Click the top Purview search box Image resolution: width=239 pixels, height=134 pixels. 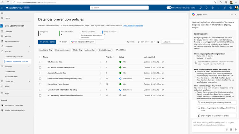pyautogui.click(x=119, y=8)
